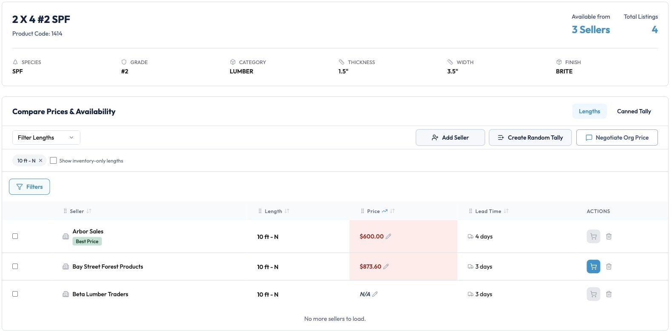Click the Product Code: 1414 text
This screenshot has height=331, width=672.
click(x=37, y=34)
